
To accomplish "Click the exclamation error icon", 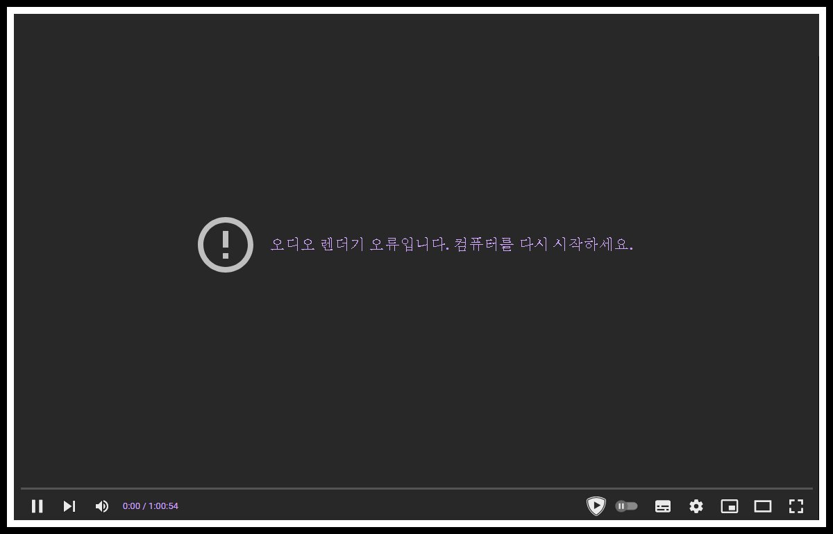I will [225, 244].
